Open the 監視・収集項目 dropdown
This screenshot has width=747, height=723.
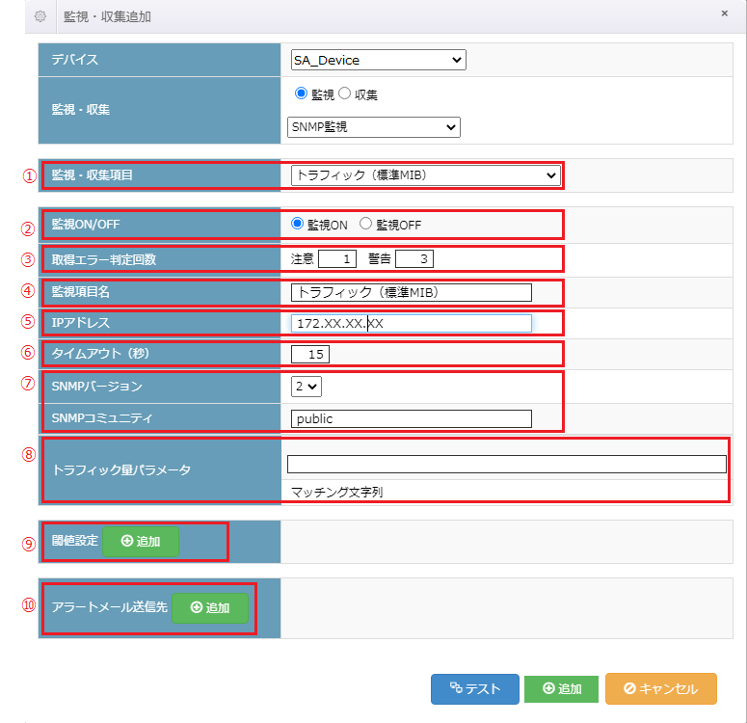pyautogui.click(x=425, y=175)
